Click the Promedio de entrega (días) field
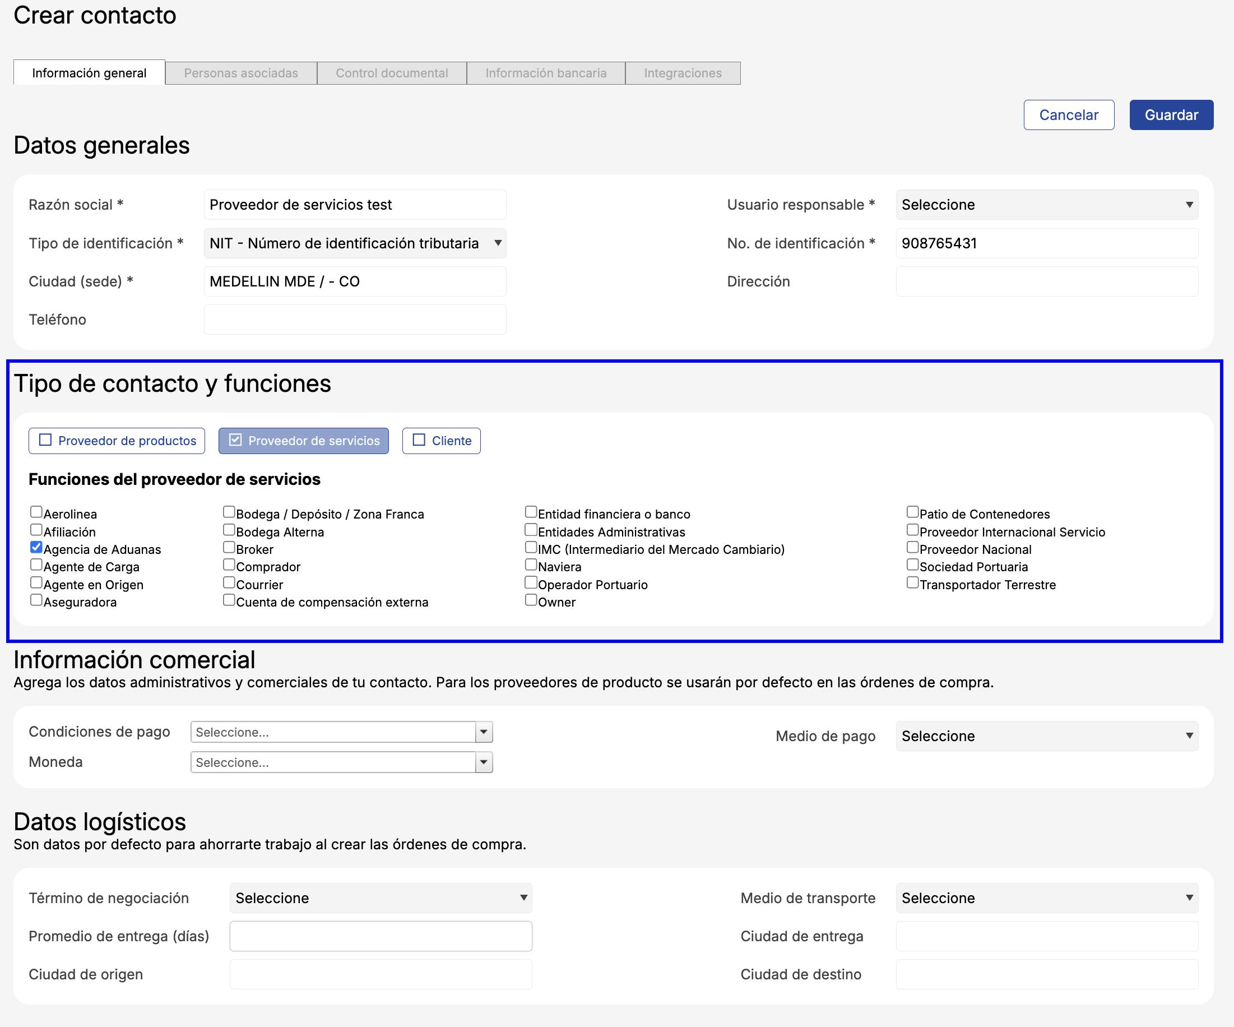1234x1027 pixels. click(x=380, y=936)
